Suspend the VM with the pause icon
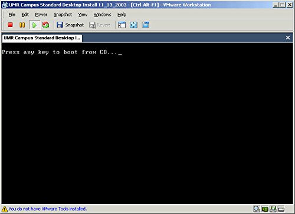295x214 pixels. click(x=22, y=25)
